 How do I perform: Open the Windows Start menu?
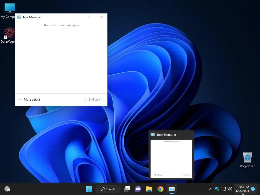[x=89, y=189]
